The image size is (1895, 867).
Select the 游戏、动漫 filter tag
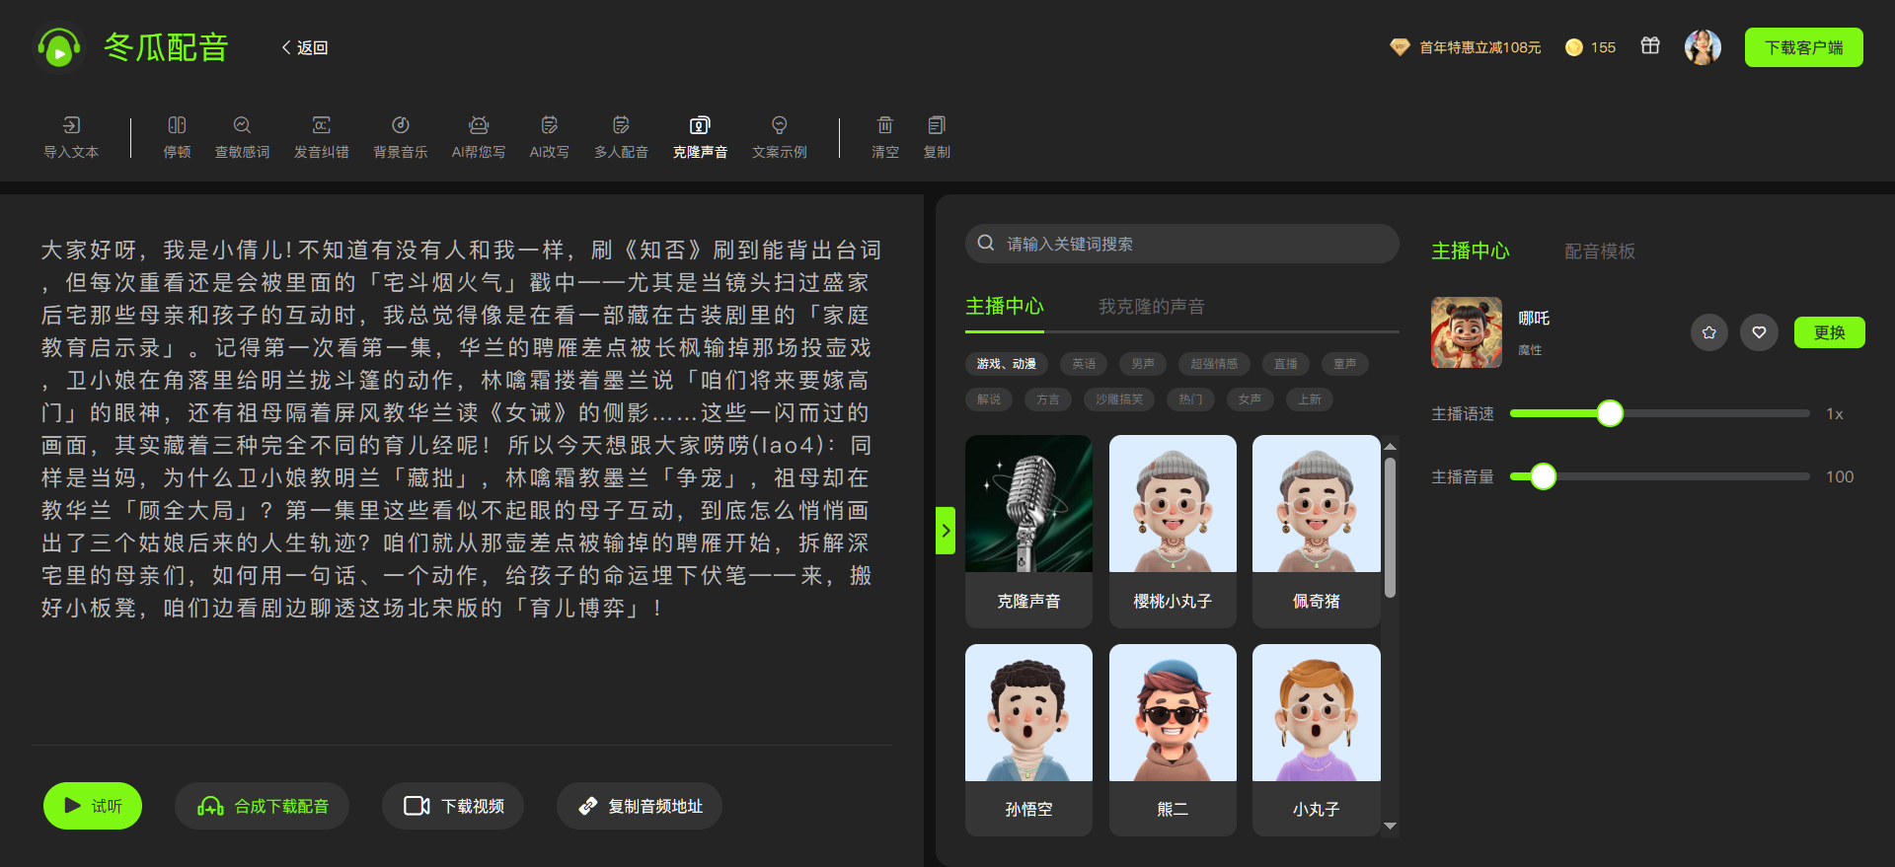(x=1006, y=364)
